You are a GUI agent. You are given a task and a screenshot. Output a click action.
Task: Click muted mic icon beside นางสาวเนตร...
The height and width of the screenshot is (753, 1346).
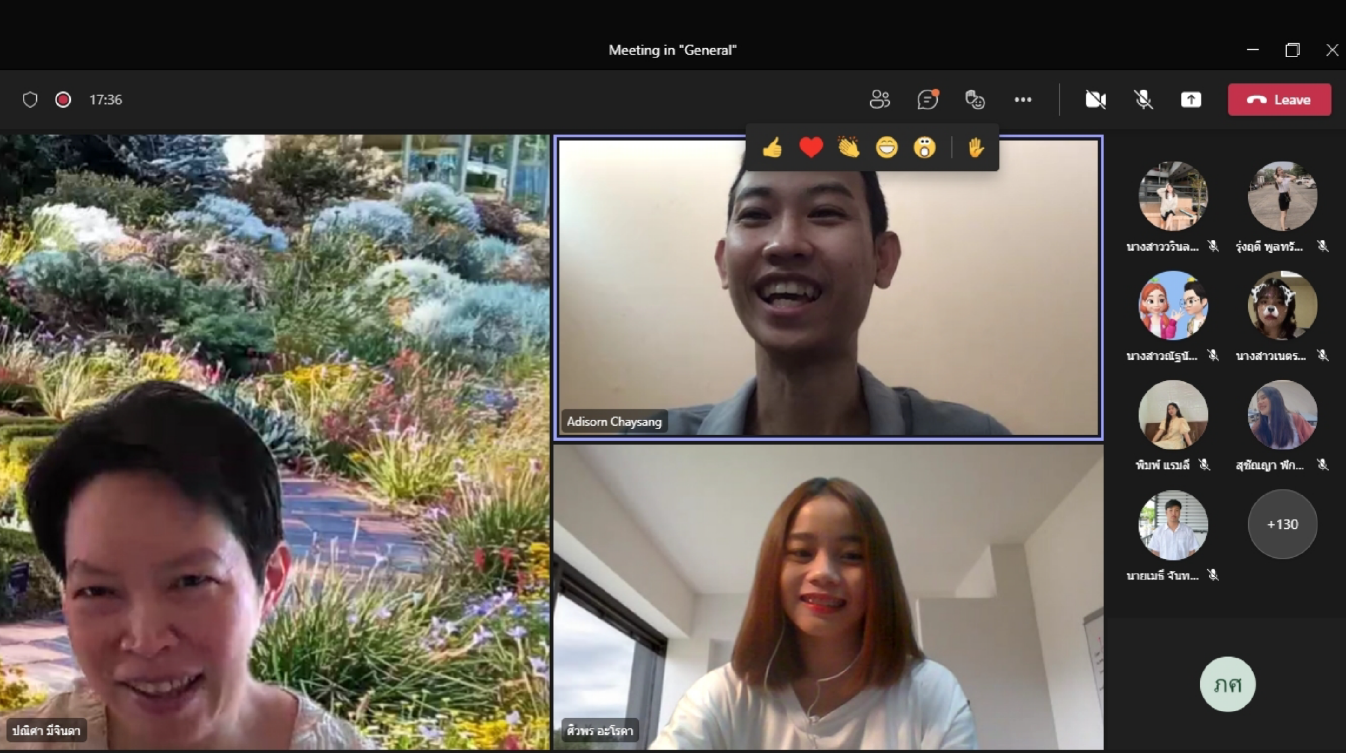click(1323, 355)
